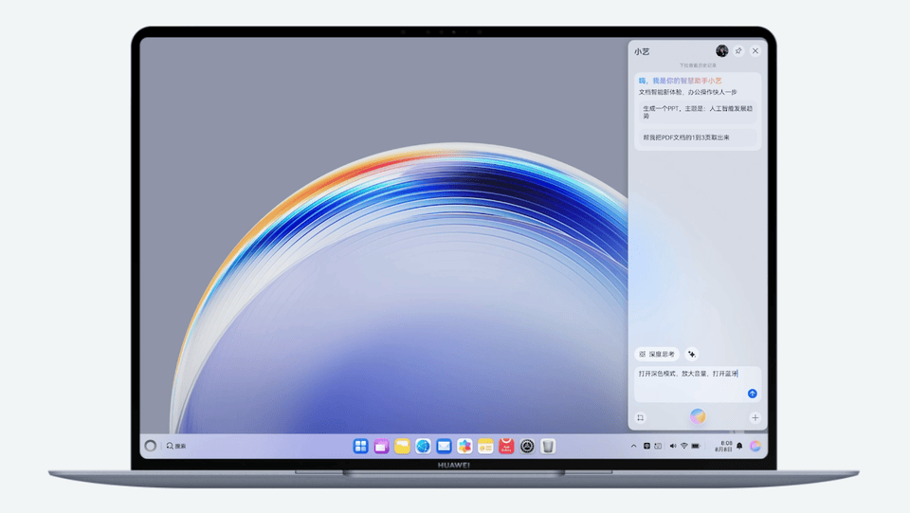Click the input method tray icon
This screenshot has height=513, width=910.
click(x=658, y=446)
